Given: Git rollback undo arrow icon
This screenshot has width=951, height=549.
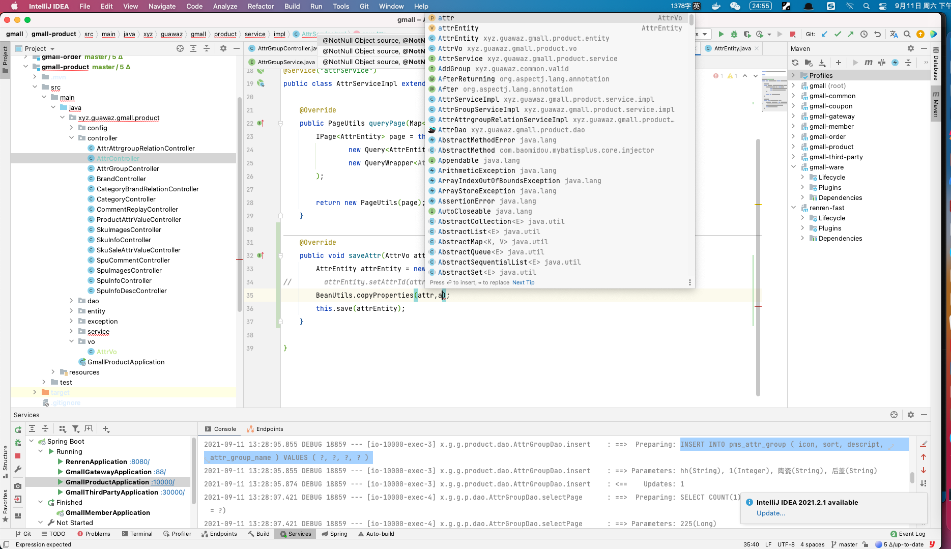Looking at the screenshot, I should 877,34.
